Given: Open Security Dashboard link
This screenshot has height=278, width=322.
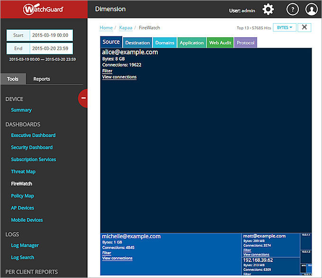Looking at the screenshot, I should tap(32, 148).
